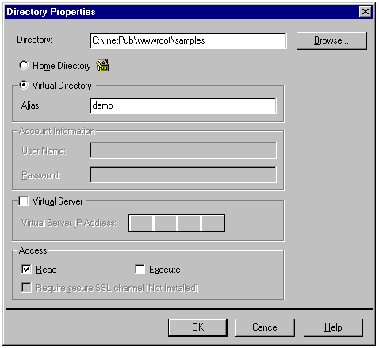
Task: Click into the Directory path field
Action: pos(188,40)
